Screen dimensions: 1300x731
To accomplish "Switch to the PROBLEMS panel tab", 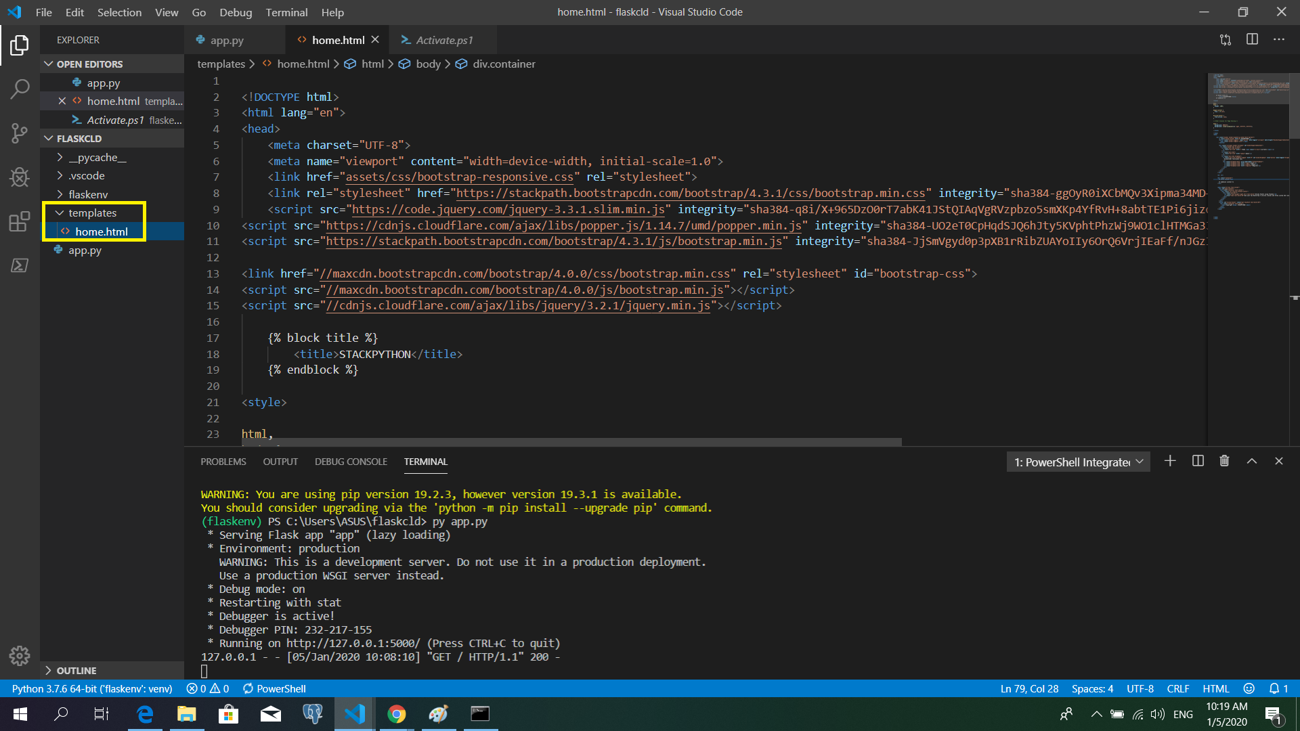I will click(223, 462).
